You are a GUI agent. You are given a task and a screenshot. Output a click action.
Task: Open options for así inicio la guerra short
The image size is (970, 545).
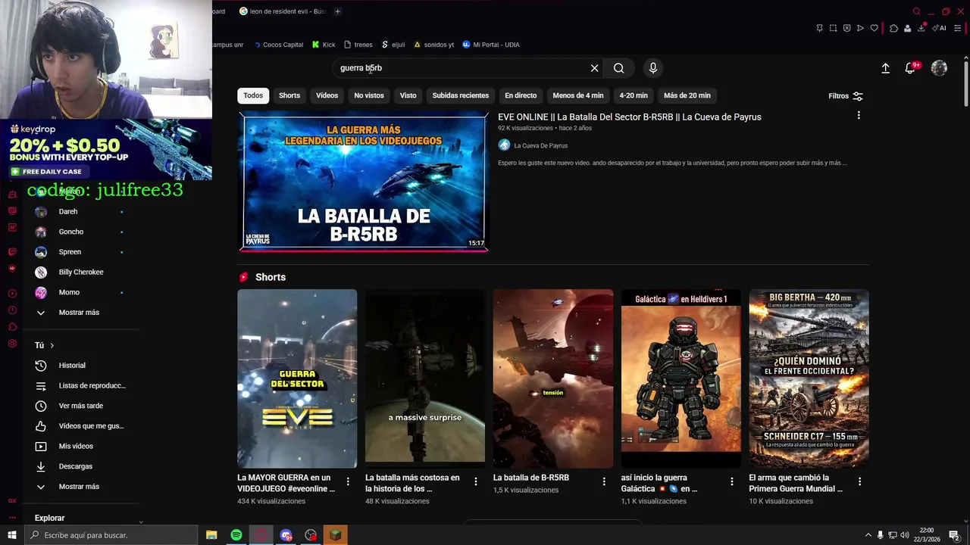pos(732,481)
